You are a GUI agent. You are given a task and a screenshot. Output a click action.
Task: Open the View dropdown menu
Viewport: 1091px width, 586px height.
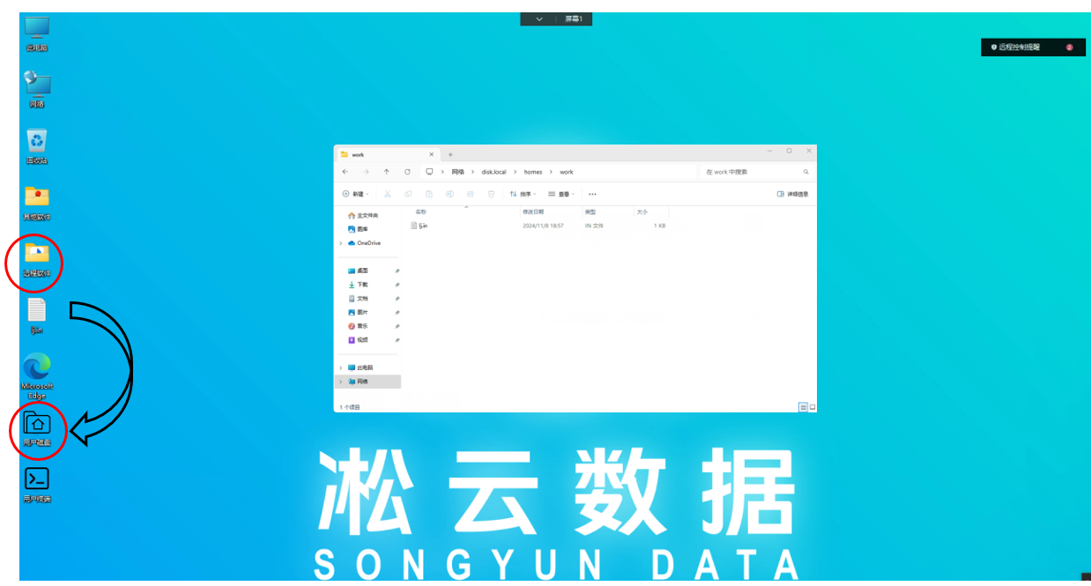pyautogui.click(x=560, y=194)
